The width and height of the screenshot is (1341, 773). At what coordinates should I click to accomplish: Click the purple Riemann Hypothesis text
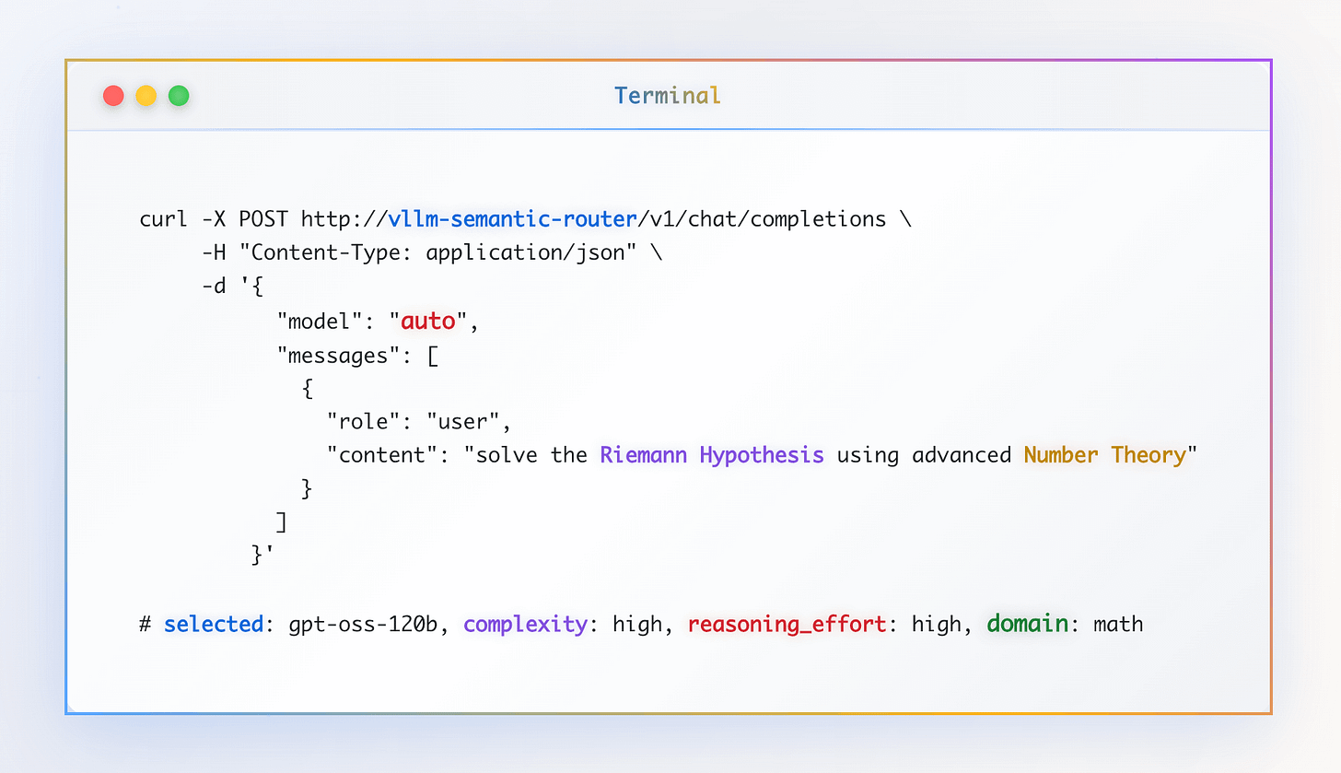712,455
